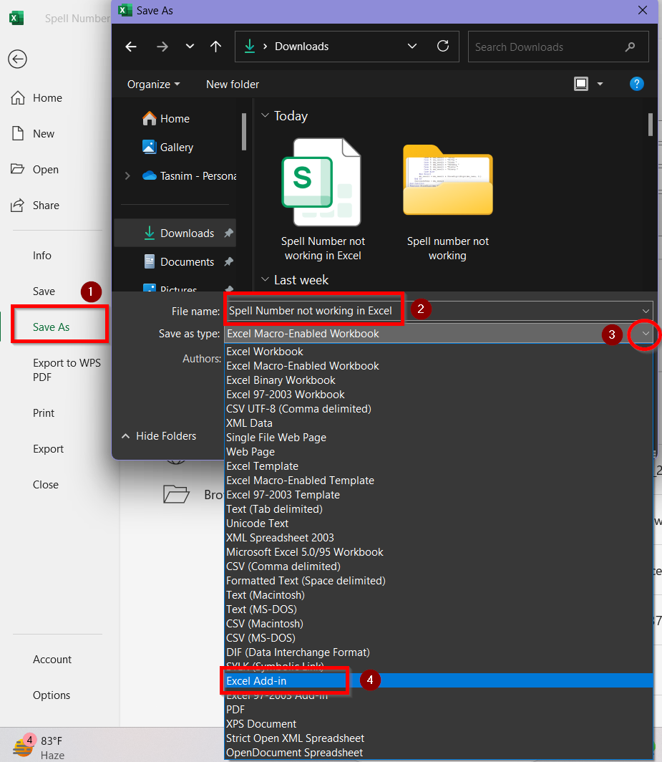
Task: Click the Back arrow in Save As dialog
Action: [131, 47]
